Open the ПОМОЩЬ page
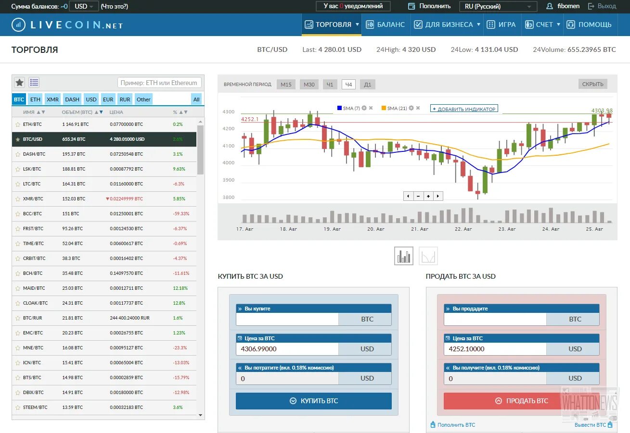The height and width of the screenshot is (433, 630). (x=589, y=25)
